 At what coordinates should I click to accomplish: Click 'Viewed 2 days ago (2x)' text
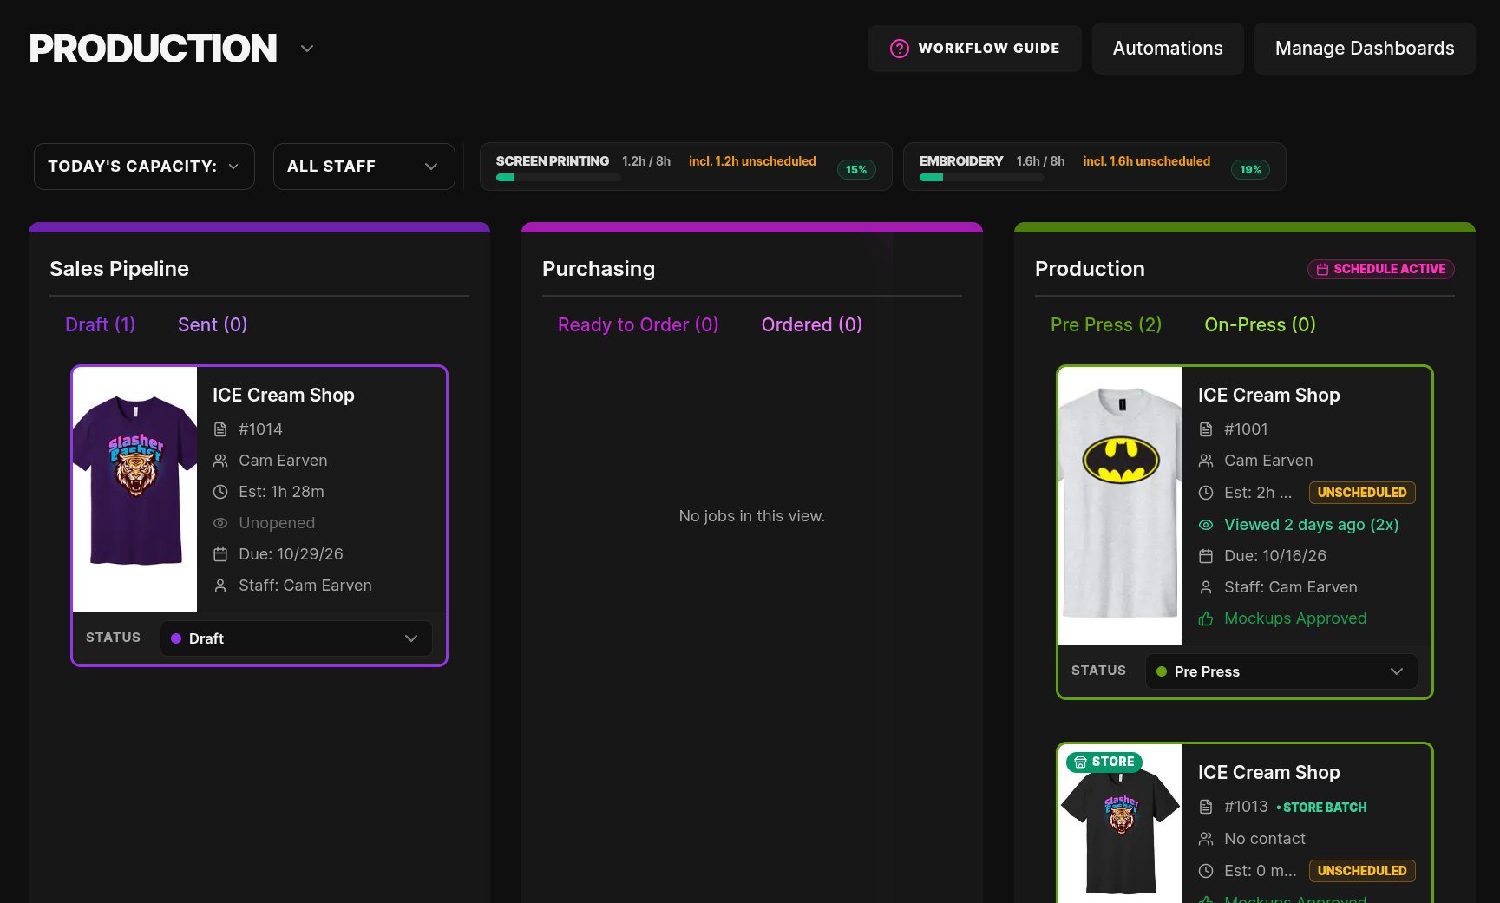1312,525
